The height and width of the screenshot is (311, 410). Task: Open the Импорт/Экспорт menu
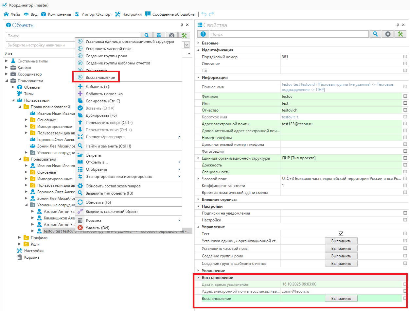tap(93, 14)
